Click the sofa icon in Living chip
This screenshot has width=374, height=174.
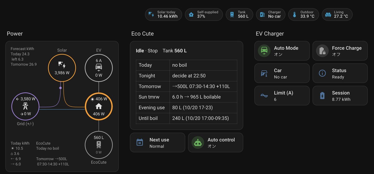coord(328,14)
